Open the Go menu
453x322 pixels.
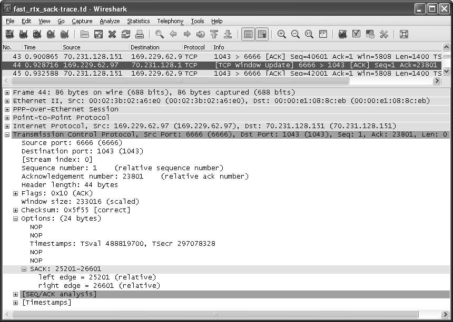[x=61, y=21]
